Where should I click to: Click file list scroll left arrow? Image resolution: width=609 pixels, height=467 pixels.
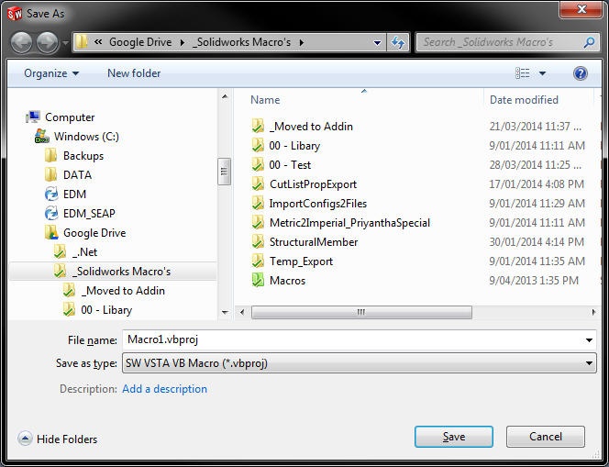(242, 312)
